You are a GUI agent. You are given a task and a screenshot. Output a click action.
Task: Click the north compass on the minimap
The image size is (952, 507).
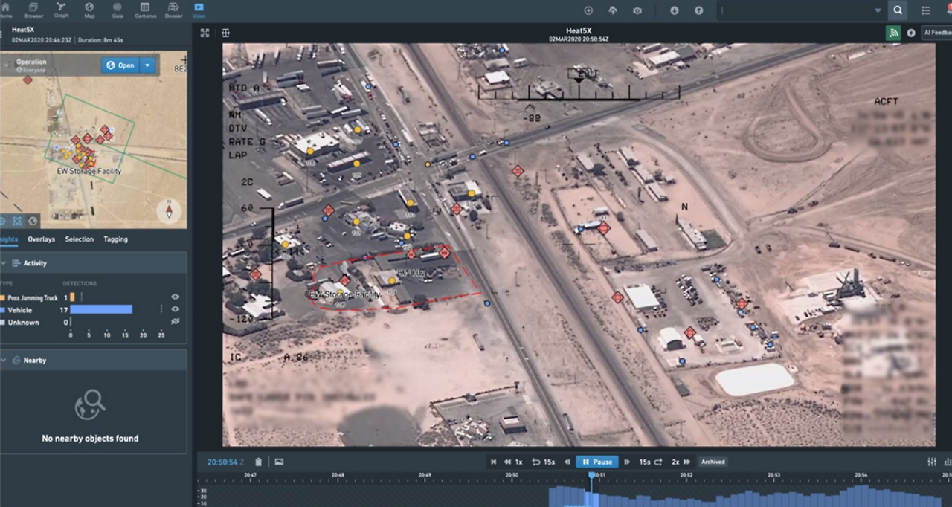pos(169,212)
